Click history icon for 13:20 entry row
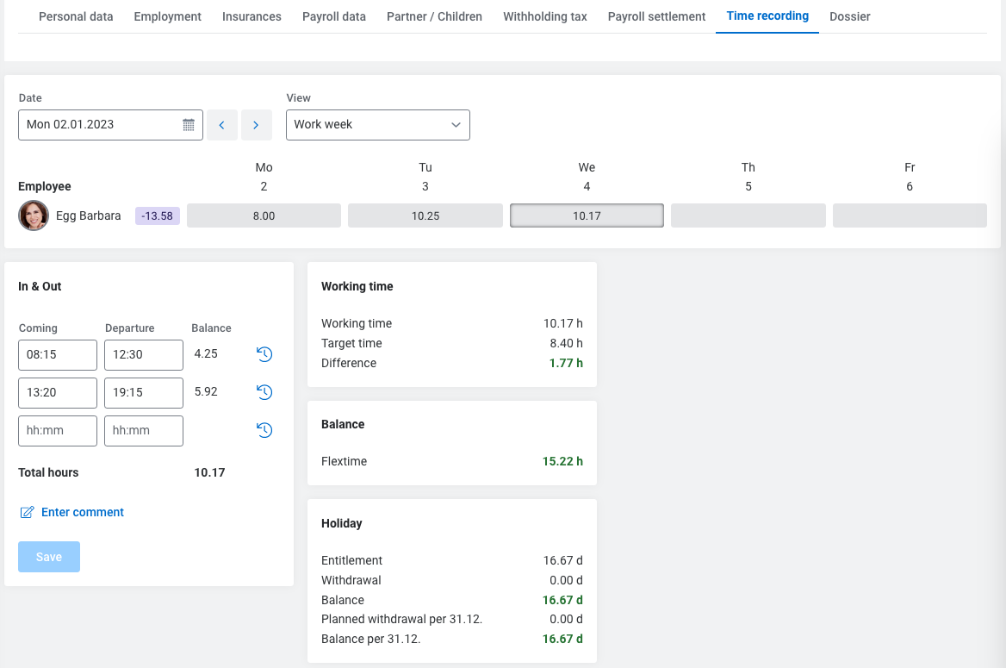The image size is (1006, 668). (264, 392)
